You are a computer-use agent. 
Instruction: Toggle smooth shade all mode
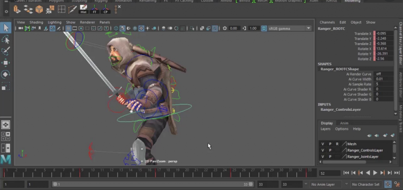point(122,28)
